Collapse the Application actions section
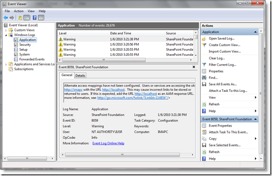The image size is (272, 176). (x=255, y=32)
